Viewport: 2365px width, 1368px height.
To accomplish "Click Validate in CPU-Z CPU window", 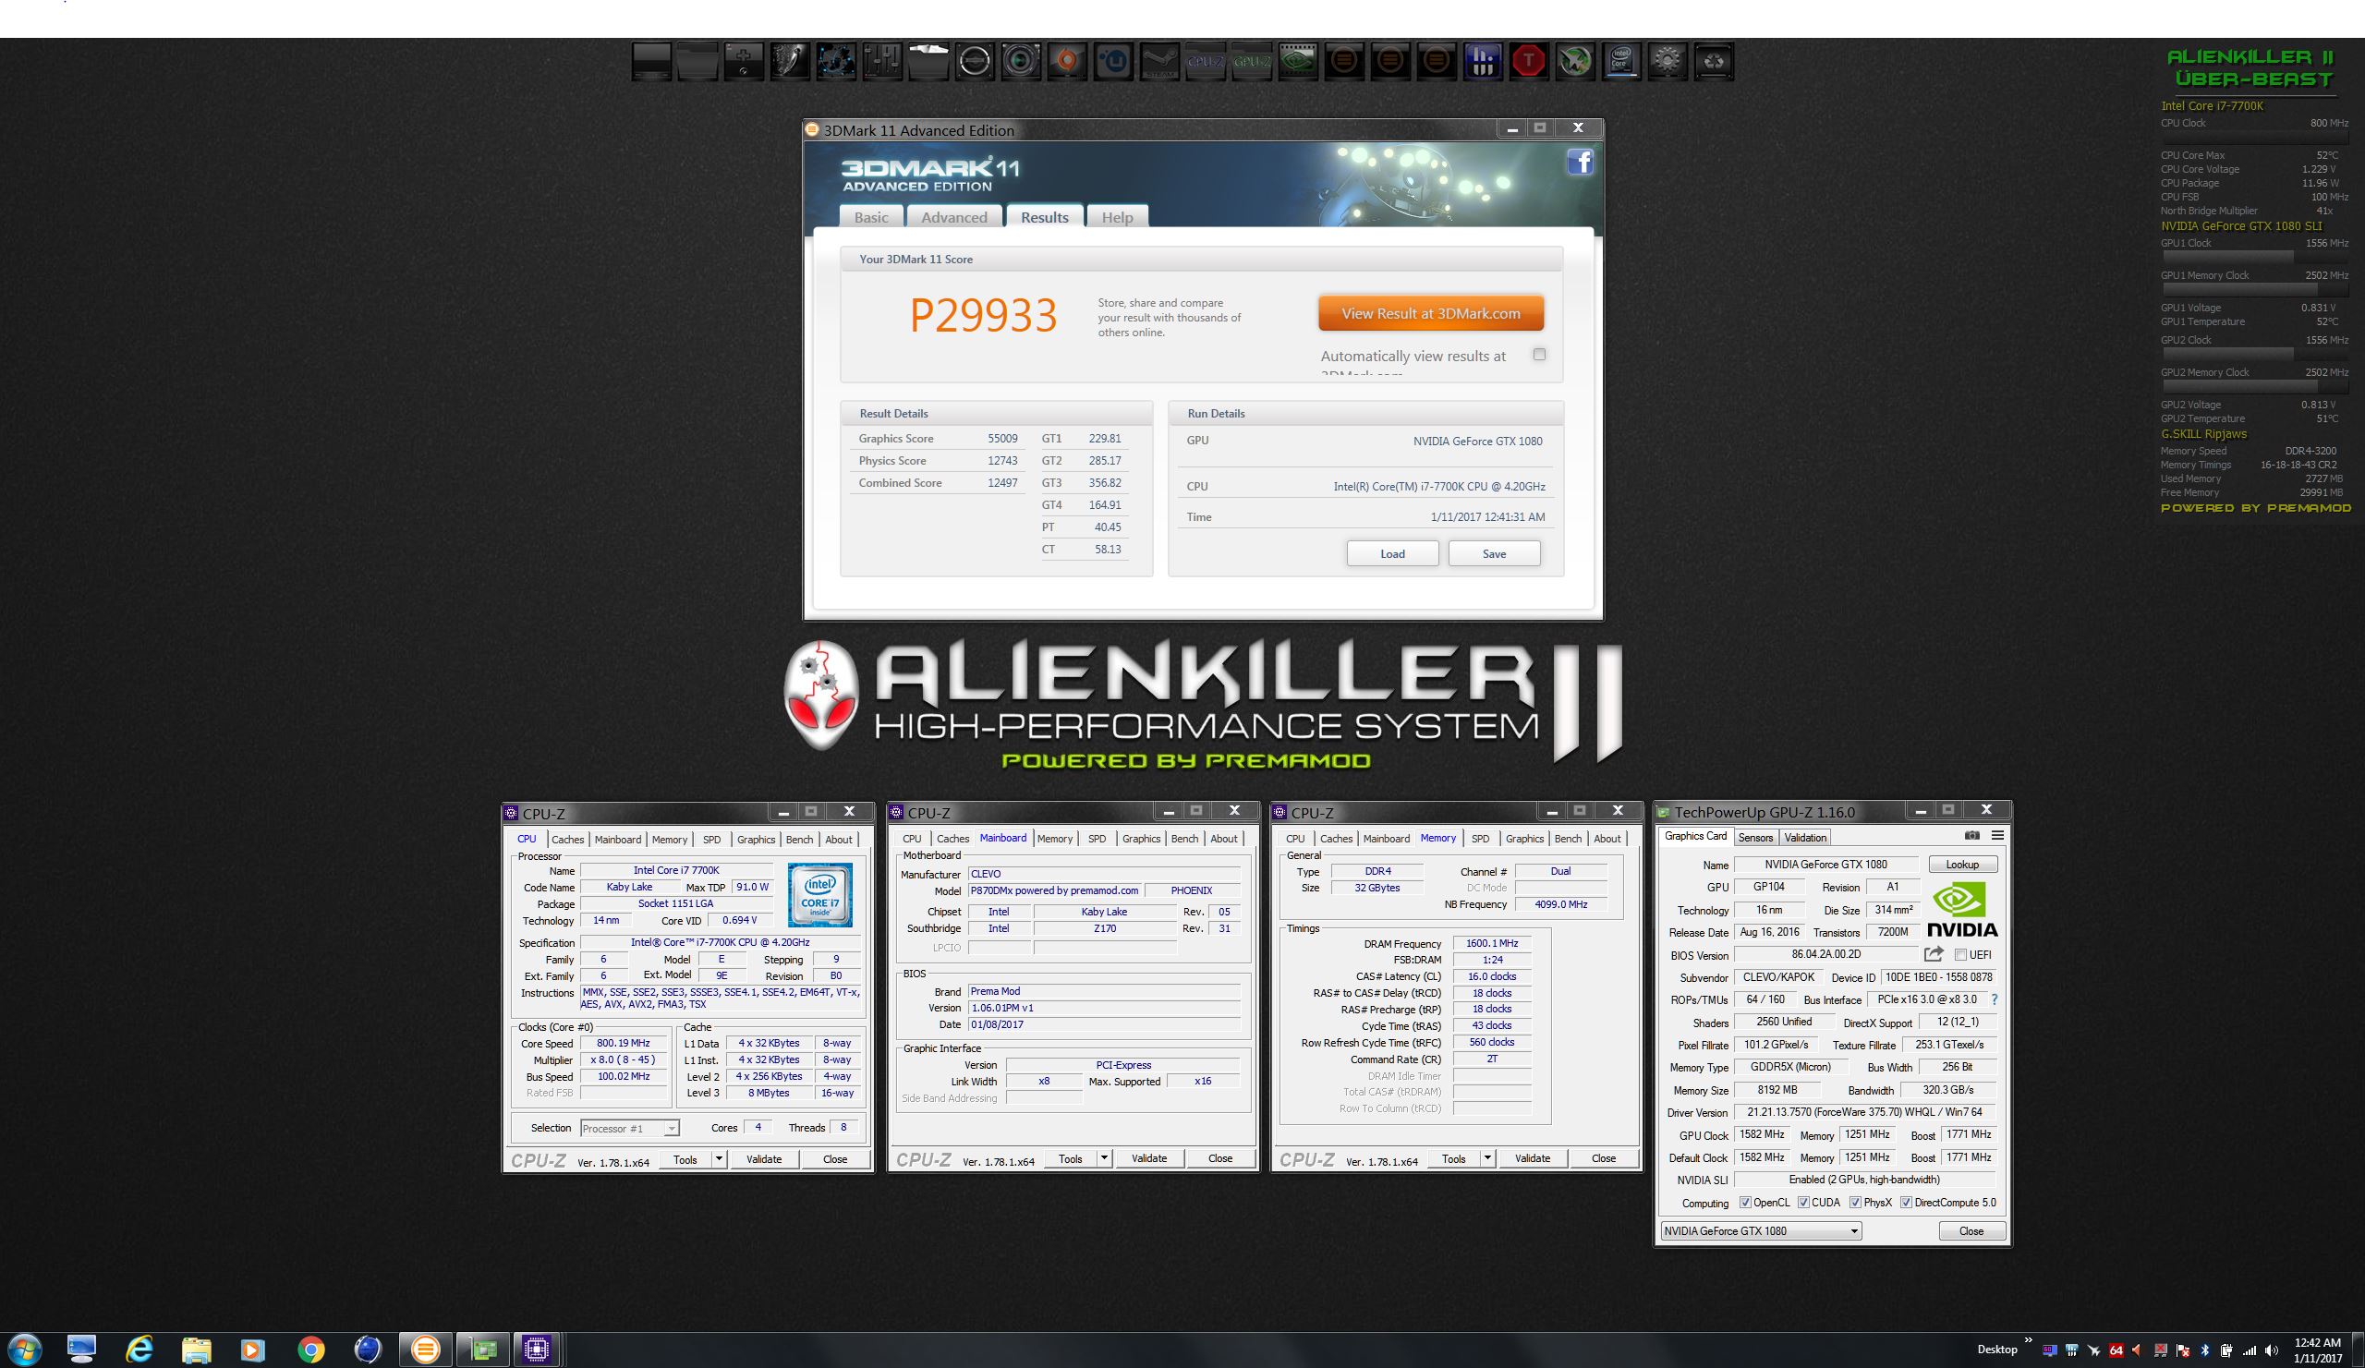I will [x=764, y=1159].
